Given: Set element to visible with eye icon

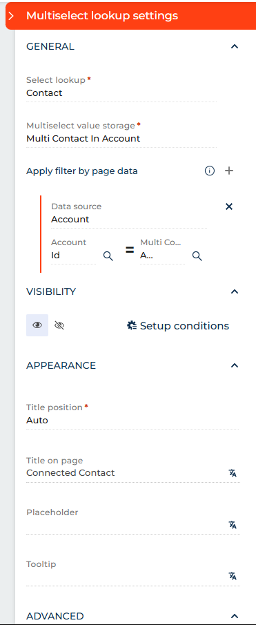Looking at the screenshot, I should click(x=37, y=325).
